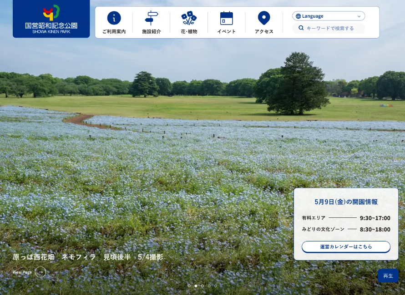Image resolution: width=405 pixels, height=295 pixels.
Task: Select the third slideshow dot
Action: pos(202,286)
